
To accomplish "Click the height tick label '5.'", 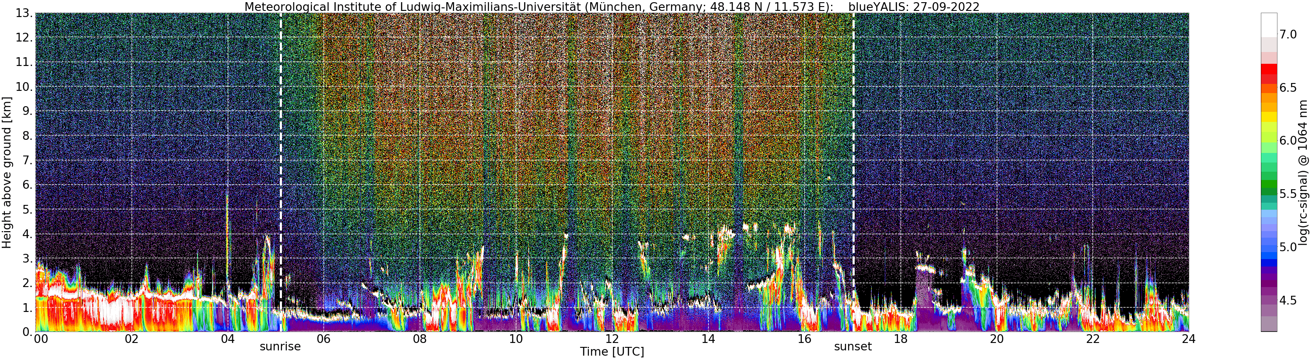I will [x=27, y=209].
